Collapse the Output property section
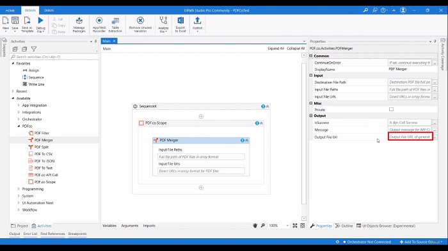This screenshot has height=251, width=448. coord(311,116)
